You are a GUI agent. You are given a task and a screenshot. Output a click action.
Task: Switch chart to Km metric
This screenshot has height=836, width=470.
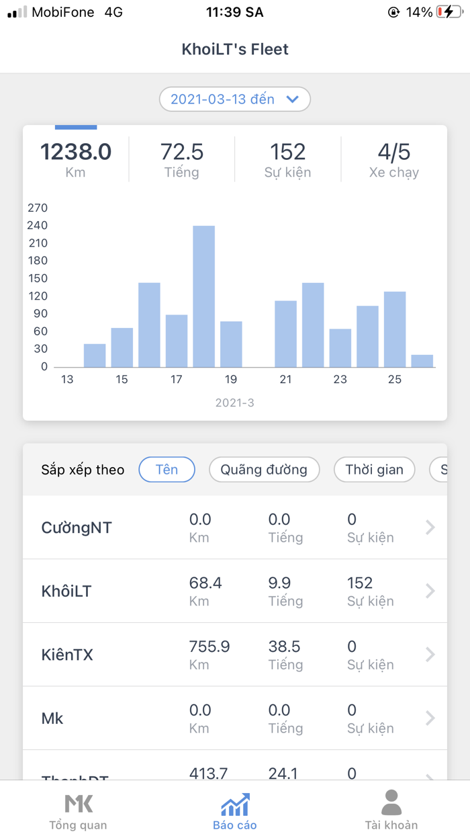(x=76, y=159)
